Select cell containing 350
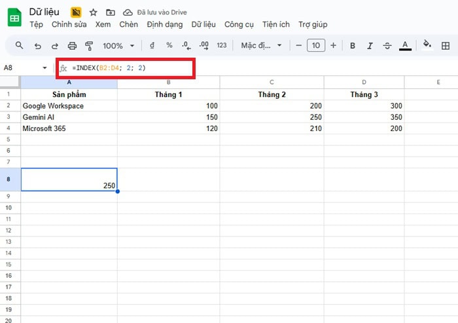The width and height of the screenshot is (458, 323). click(x=364, y=117)
